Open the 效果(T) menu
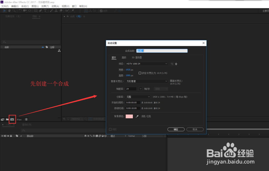269x171 pixels. [x=45, y=6]
